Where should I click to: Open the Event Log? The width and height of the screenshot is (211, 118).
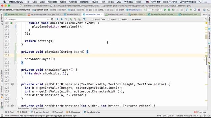click(200, 112)
